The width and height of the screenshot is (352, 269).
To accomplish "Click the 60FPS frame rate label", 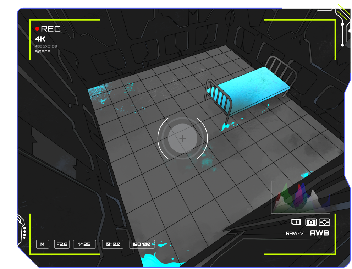I will click(x=43, y=52).
